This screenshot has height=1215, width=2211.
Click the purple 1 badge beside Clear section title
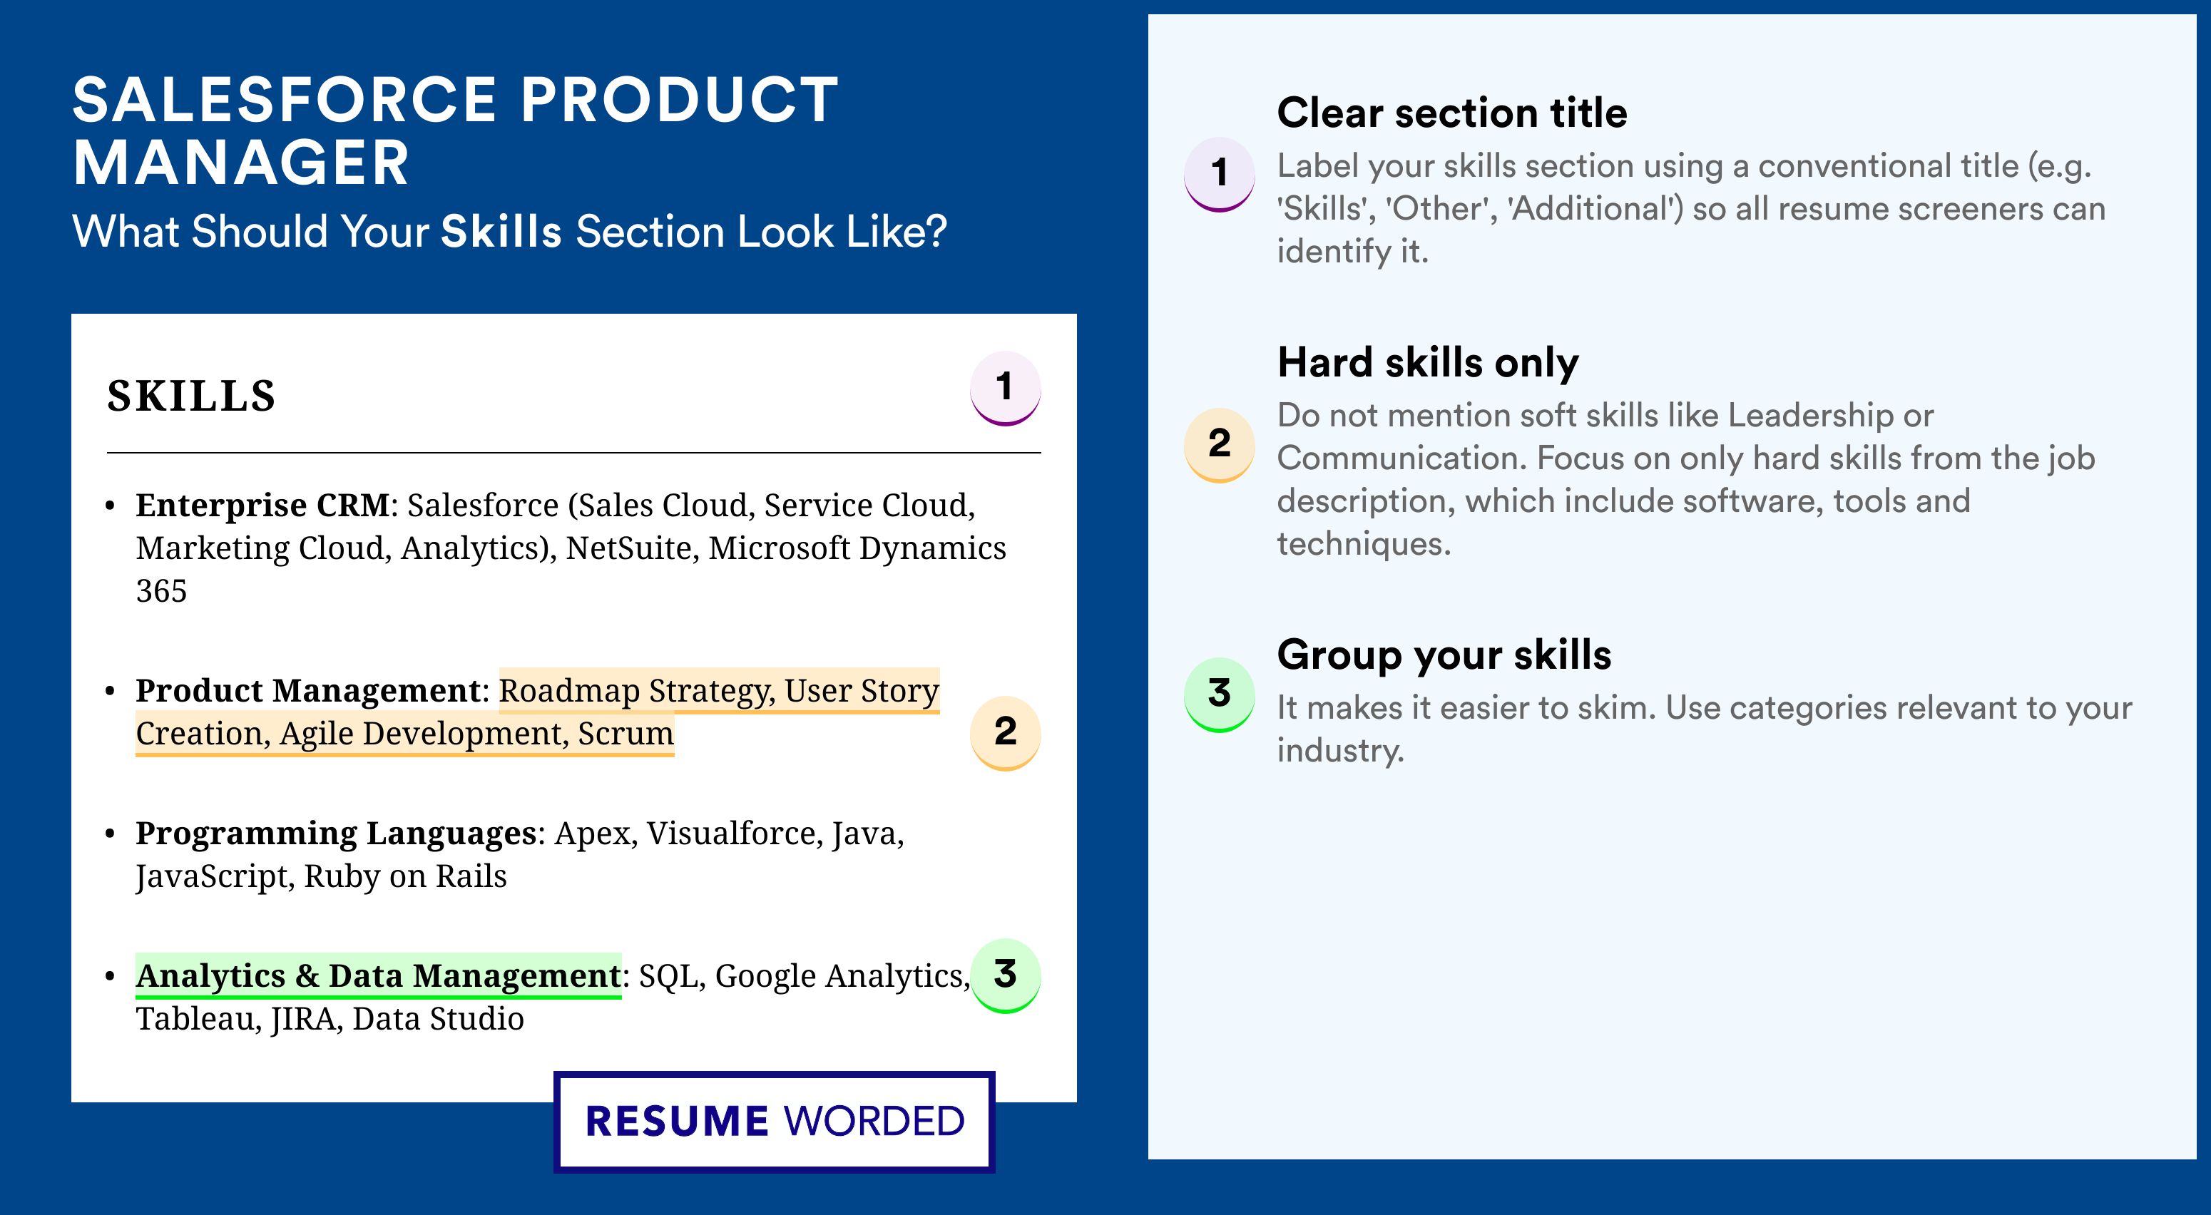click(x=1220, y=174)
